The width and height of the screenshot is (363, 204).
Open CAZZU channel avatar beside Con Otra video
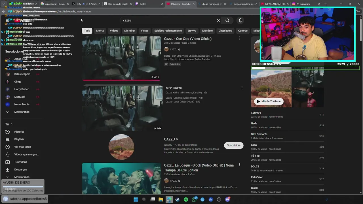pyautogui.click(x=166, y=49)
